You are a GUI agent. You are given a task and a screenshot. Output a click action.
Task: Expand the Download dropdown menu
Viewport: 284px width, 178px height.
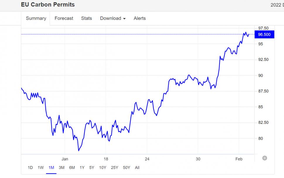coord(113,18)
